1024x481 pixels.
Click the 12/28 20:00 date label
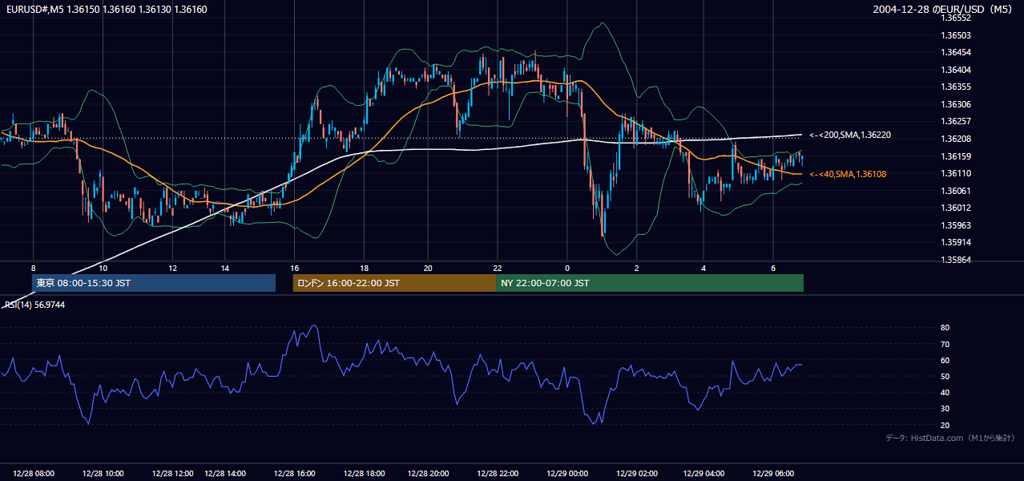click(x=428, y=473)
